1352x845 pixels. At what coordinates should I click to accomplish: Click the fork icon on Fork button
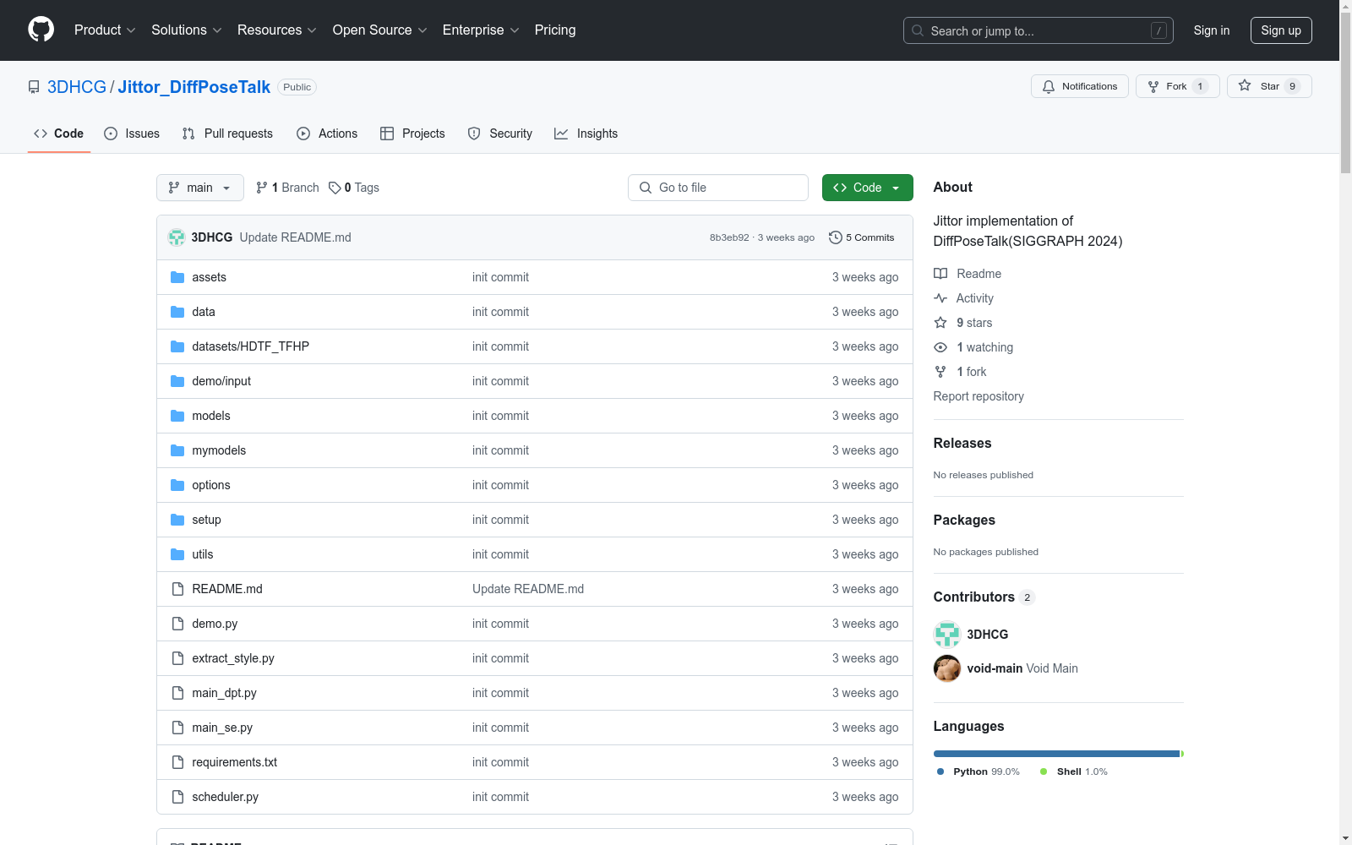tap(1153, 86)
